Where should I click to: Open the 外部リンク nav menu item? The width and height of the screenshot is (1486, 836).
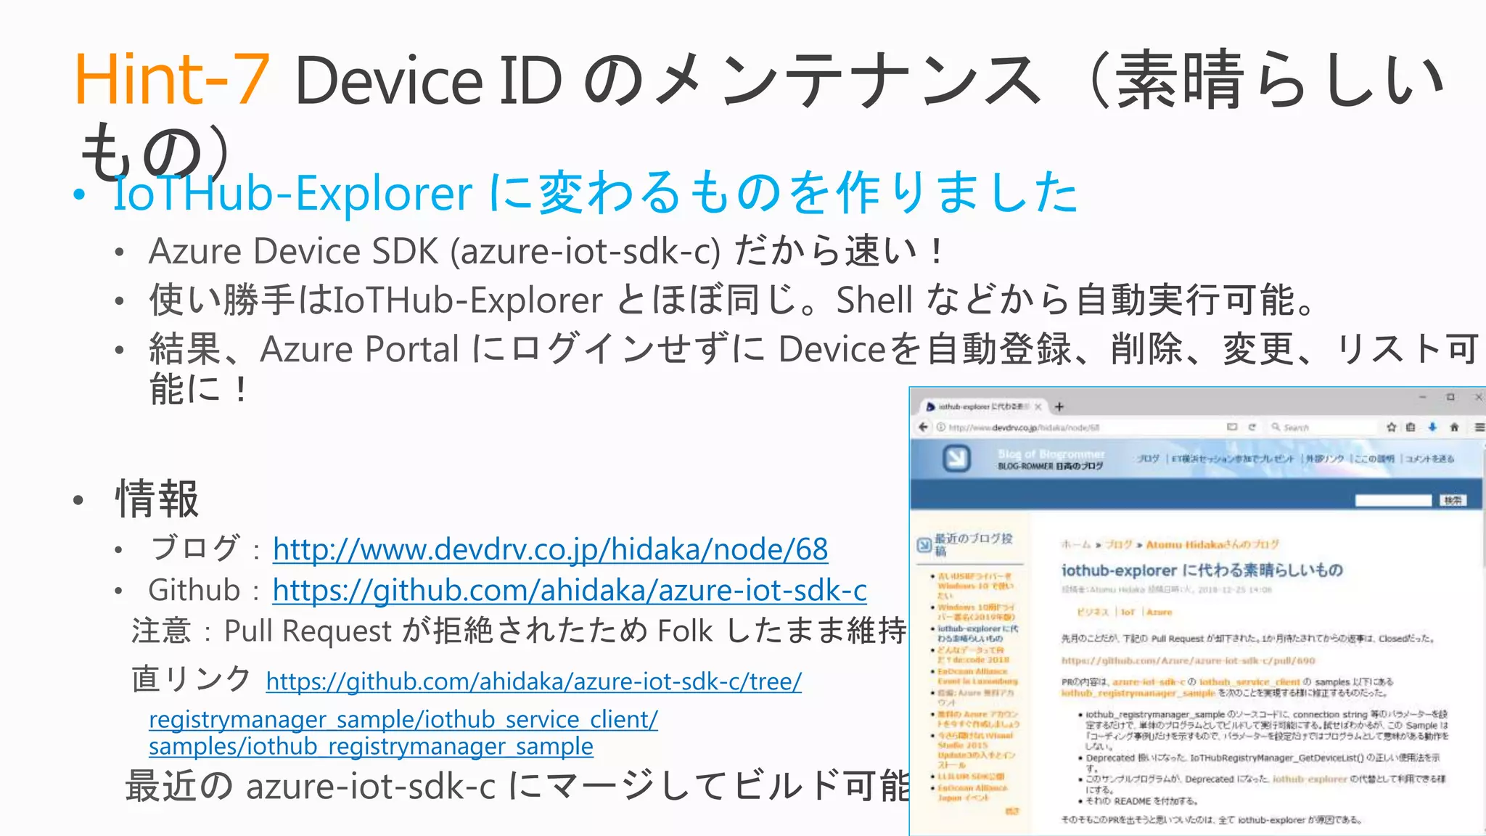(1324, 459)
